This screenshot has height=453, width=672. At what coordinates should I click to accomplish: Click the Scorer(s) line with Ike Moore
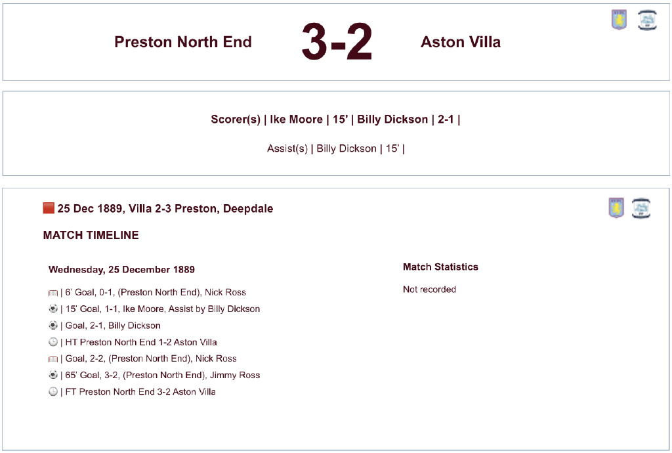tap(335, 119)
